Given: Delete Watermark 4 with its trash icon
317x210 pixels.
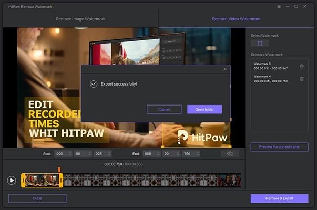Looking at the screenshot, I should 301,79.
